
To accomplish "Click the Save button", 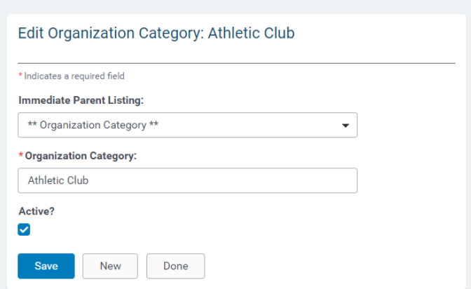I will click(x=46, y=266).
